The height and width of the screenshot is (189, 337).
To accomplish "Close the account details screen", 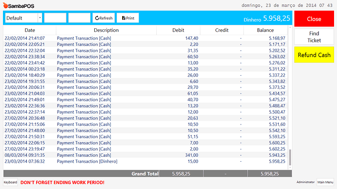I will [314, 19].
